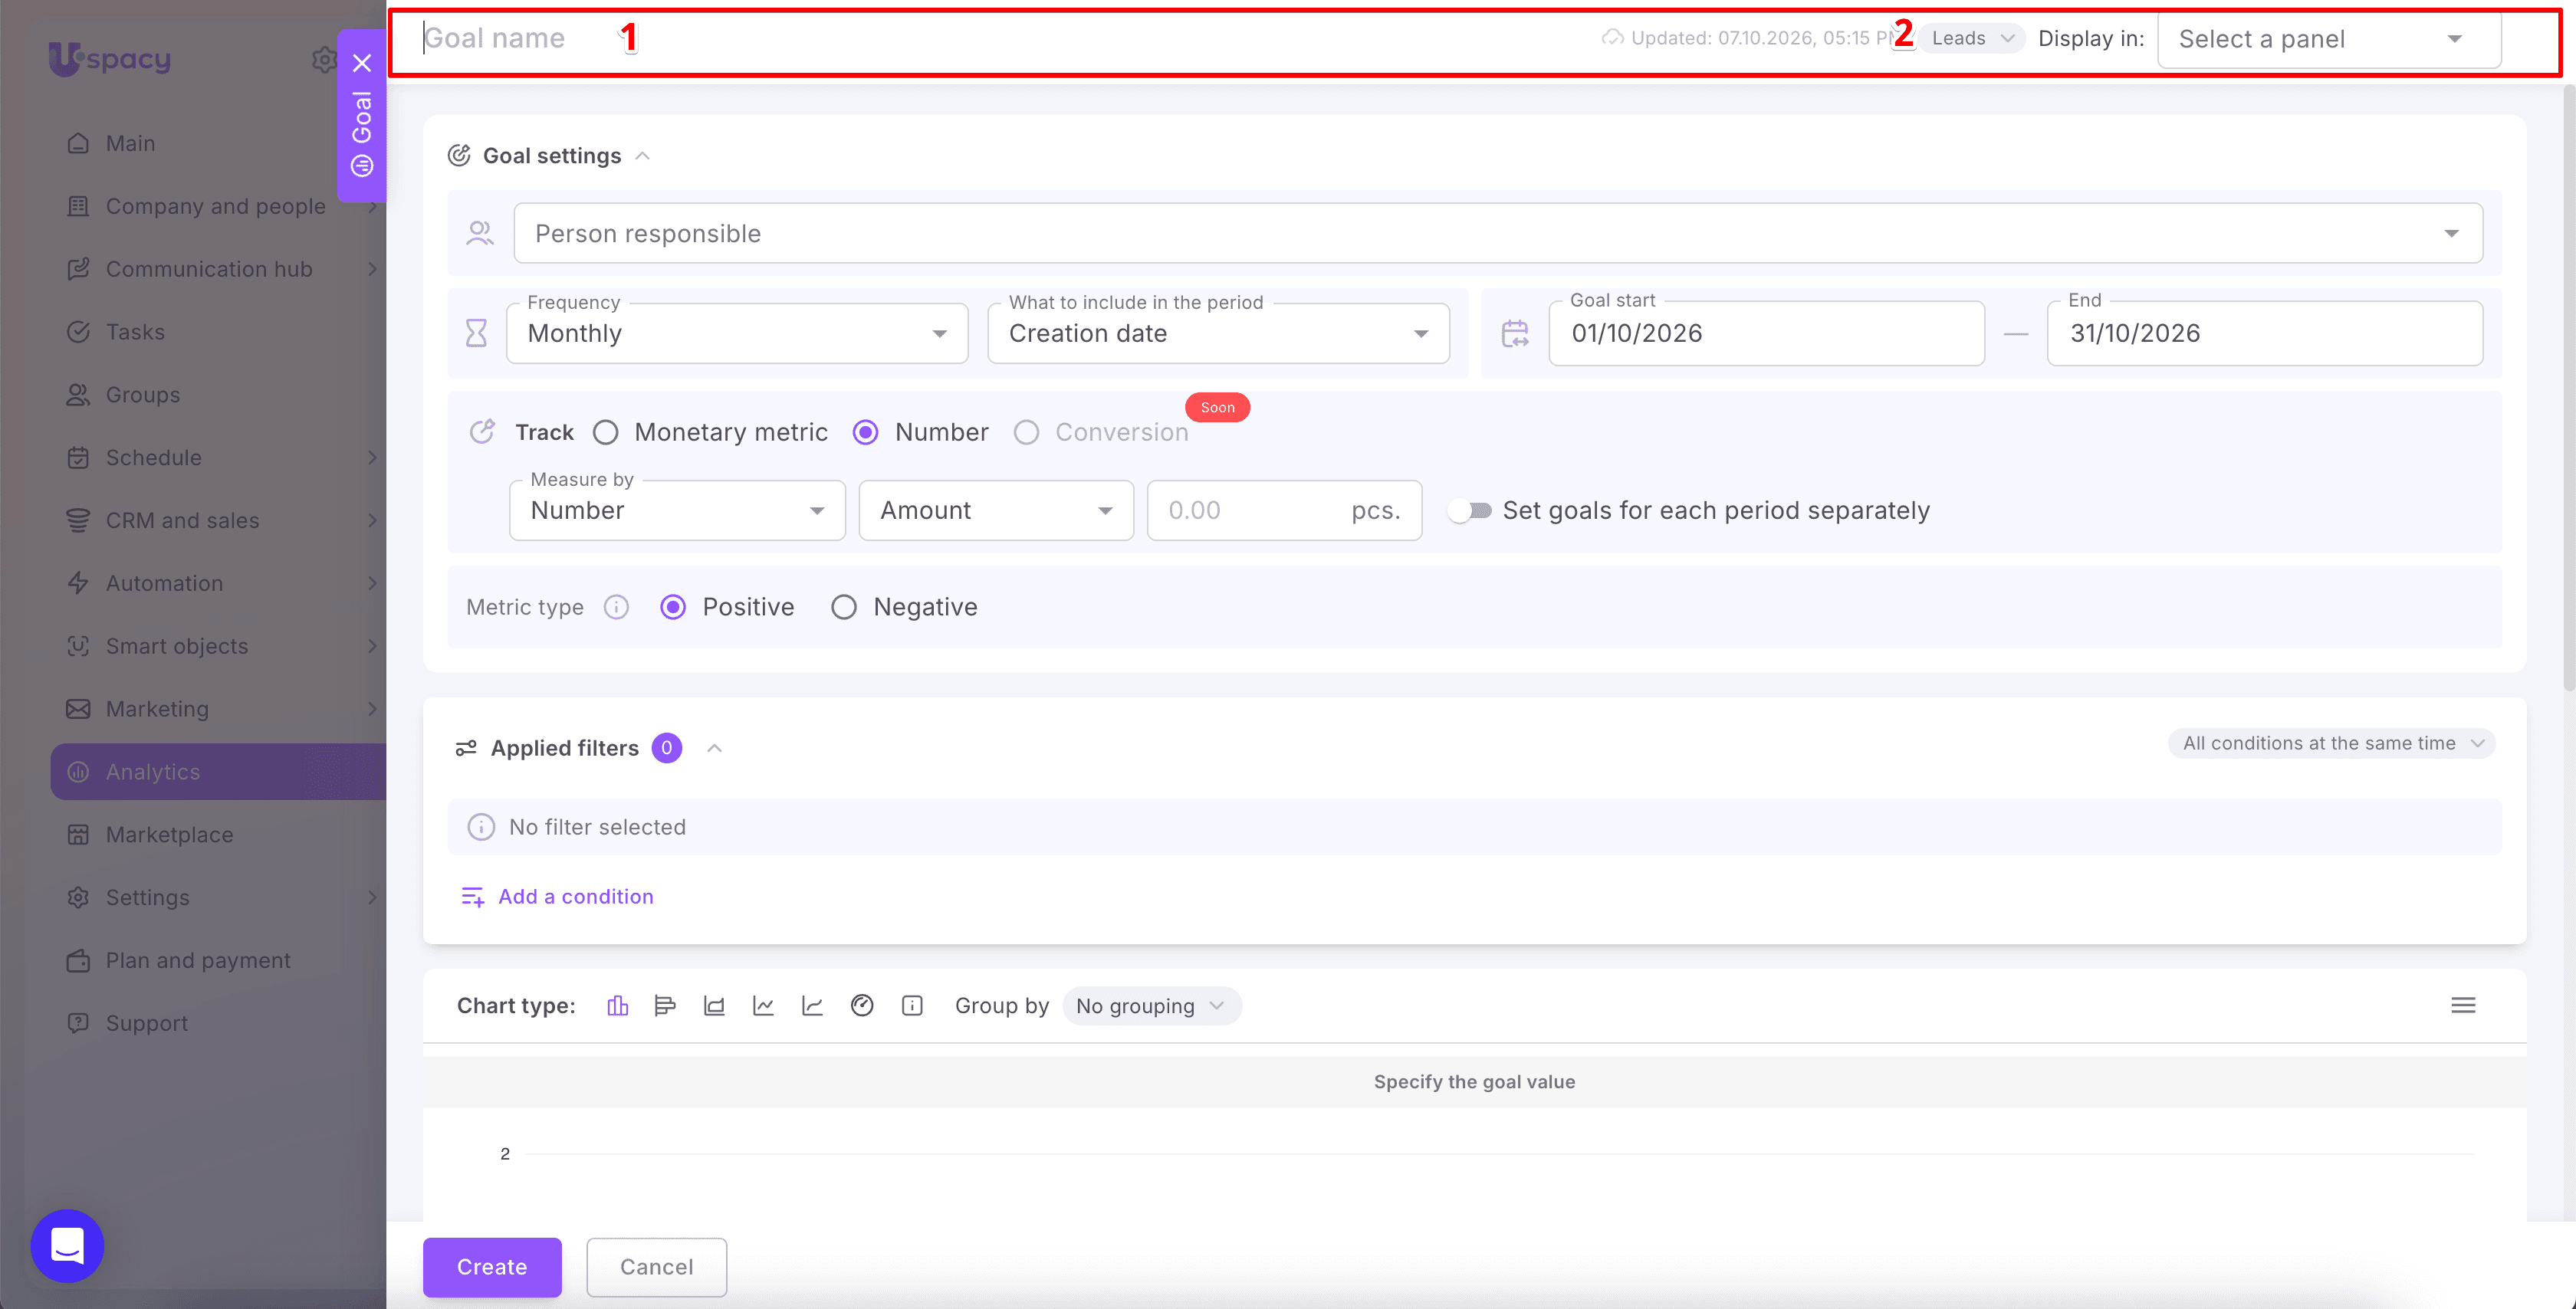Select the gauge chart type
The height and width of the screenshot is (1309, 2576).
[862, 1006]
